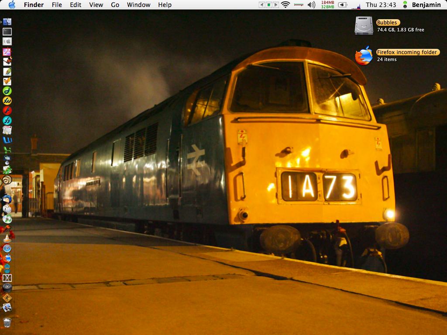447x335 pixels.
Task: Open the Finder application menu
Action: pos(34,5)
